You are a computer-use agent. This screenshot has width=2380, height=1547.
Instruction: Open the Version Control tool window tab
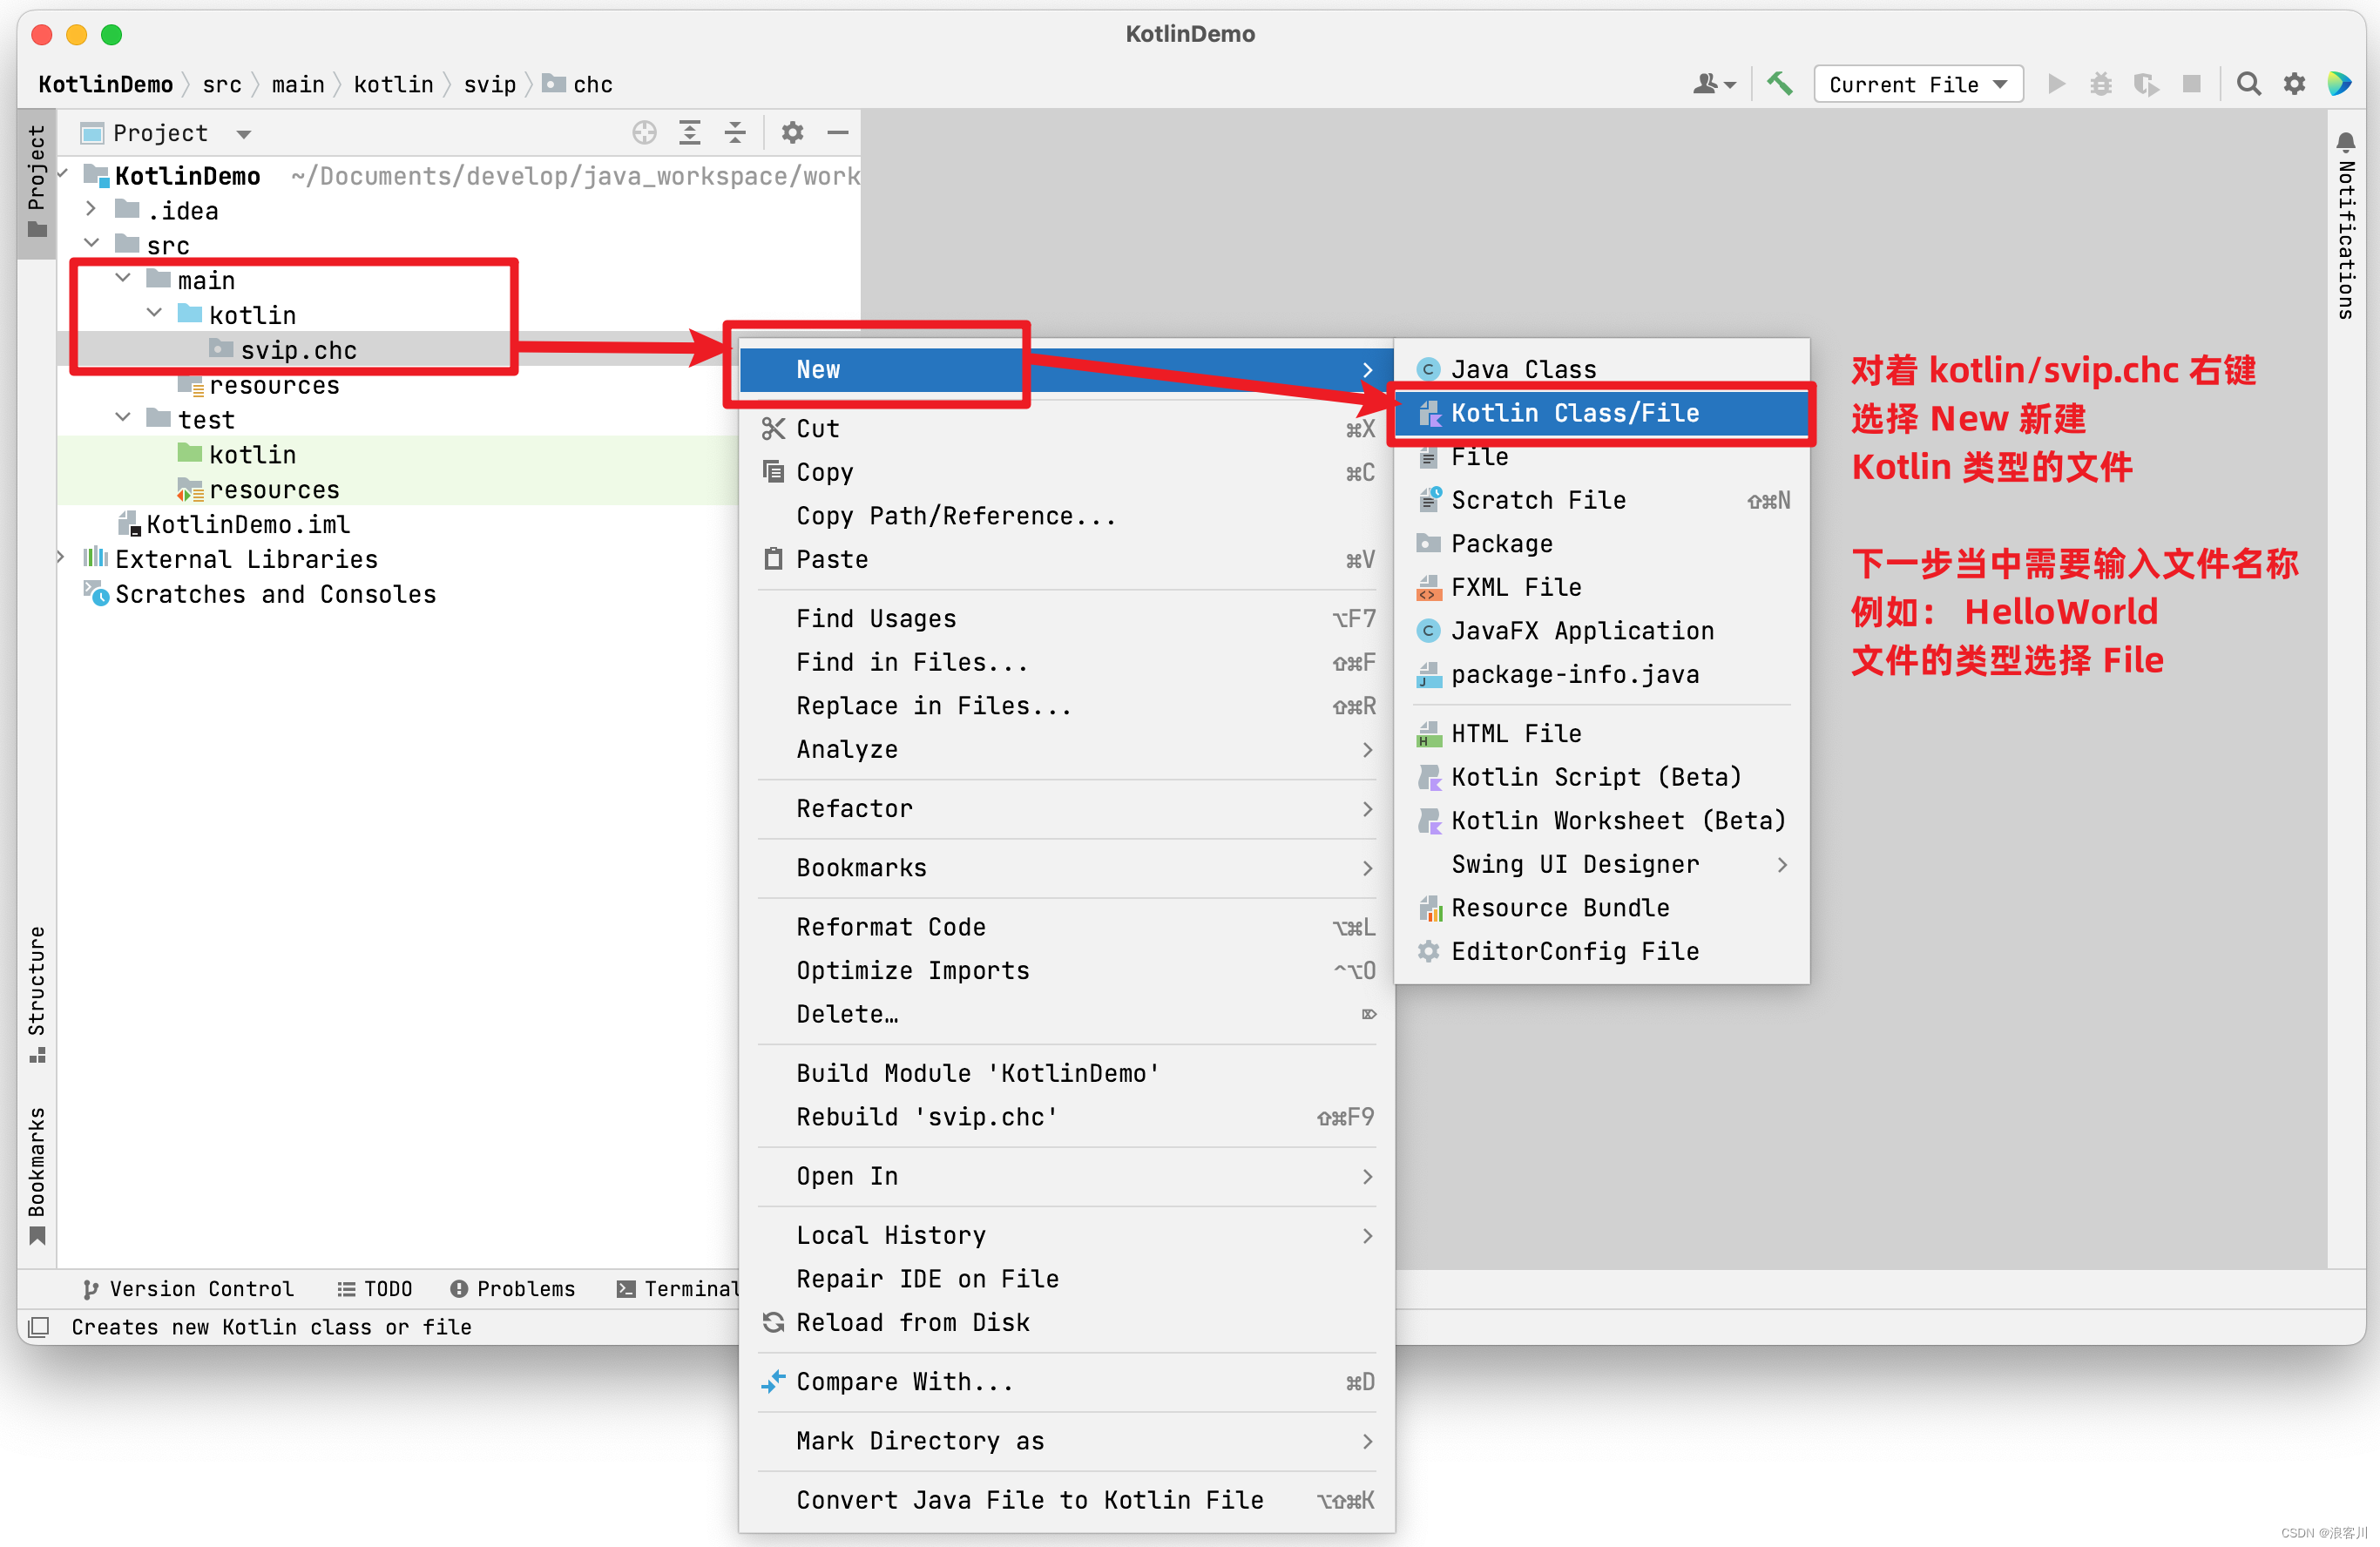(188, 1289)
